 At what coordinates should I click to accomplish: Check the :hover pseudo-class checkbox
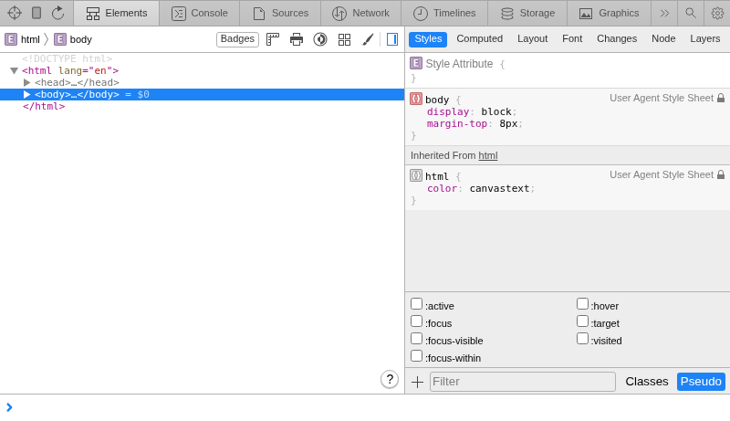(582, 304)
